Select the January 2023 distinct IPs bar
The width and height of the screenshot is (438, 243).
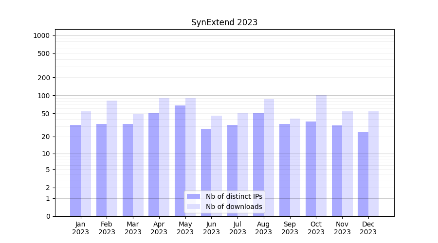[x=75, y=170]
